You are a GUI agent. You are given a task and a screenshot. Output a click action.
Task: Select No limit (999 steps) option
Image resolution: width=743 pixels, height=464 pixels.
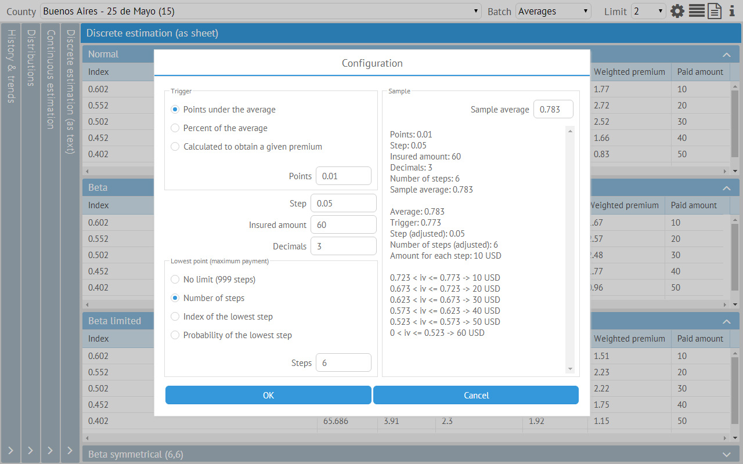[175, 280]
